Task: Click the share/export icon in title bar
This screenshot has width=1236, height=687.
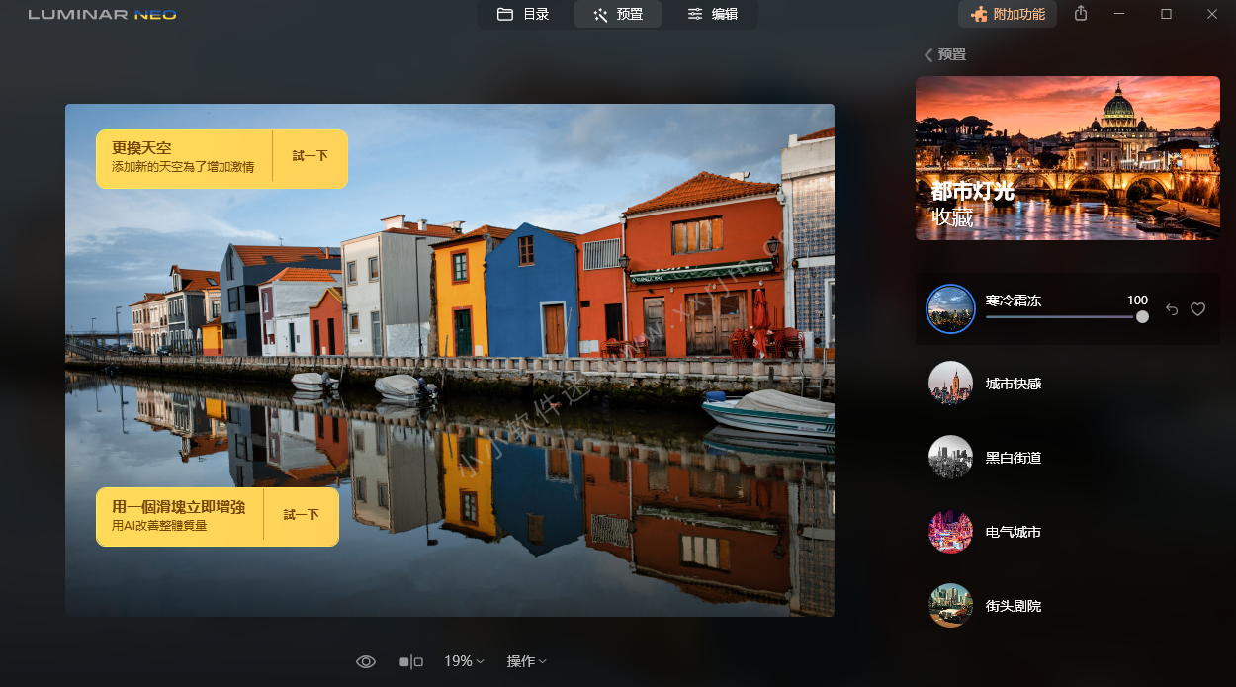Action: coord(1081,14)
